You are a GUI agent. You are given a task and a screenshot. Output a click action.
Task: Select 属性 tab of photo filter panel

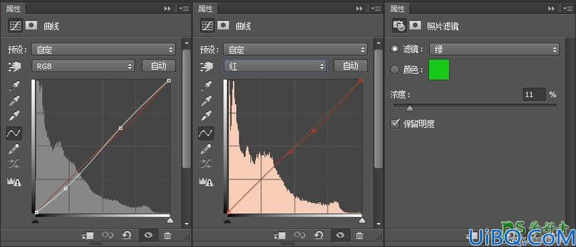[397, 9]
